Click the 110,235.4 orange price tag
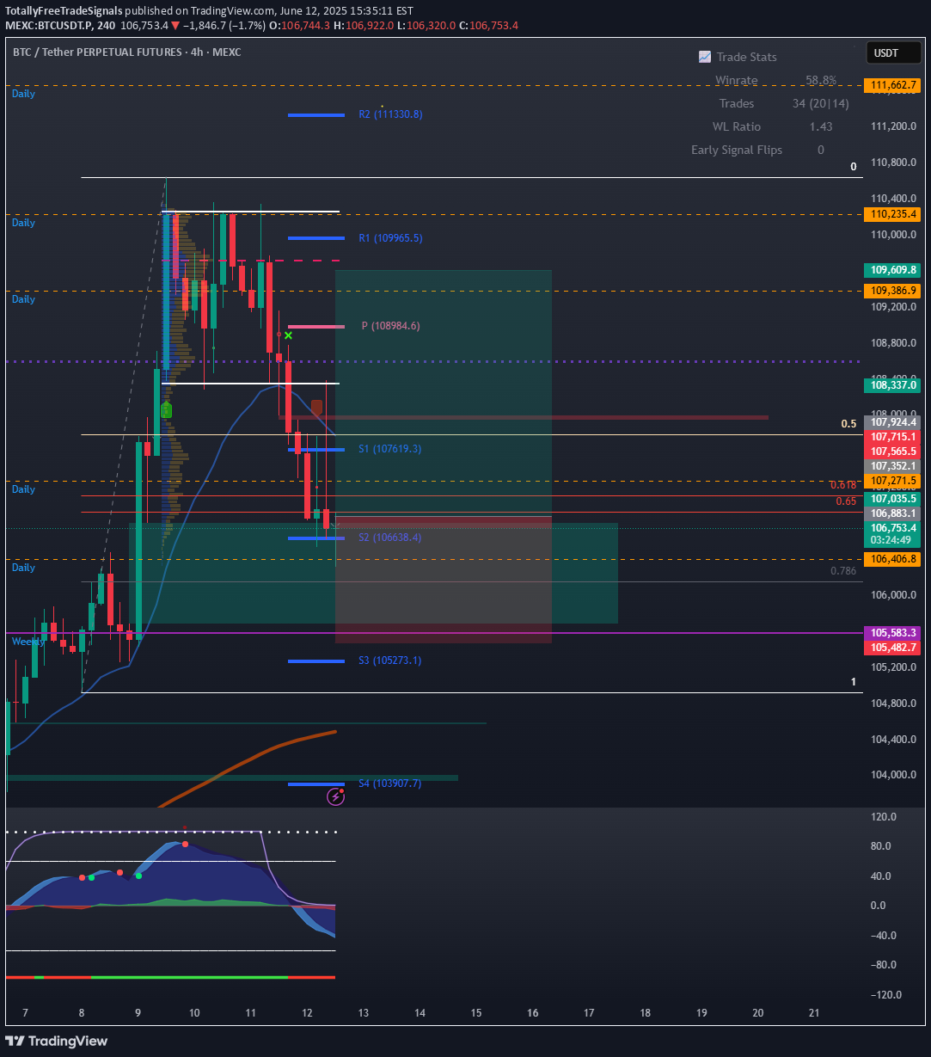Image resolution: width=931 pixels, height=1057 pixels. [893, 214]
